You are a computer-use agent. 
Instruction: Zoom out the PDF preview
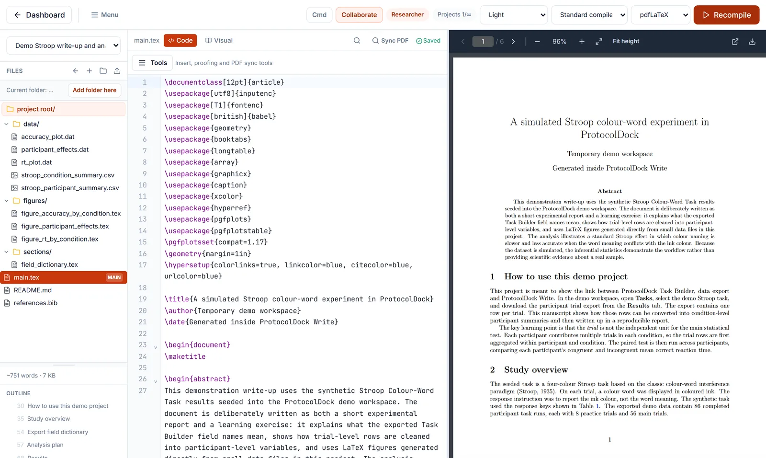[537, 42]
